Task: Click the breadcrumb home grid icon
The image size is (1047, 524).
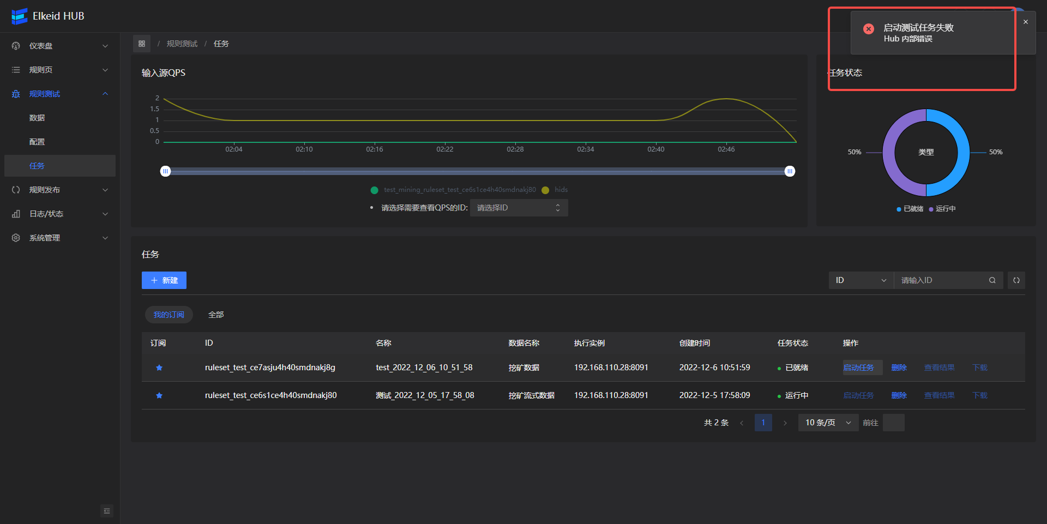Action: (x=142, y=44)
